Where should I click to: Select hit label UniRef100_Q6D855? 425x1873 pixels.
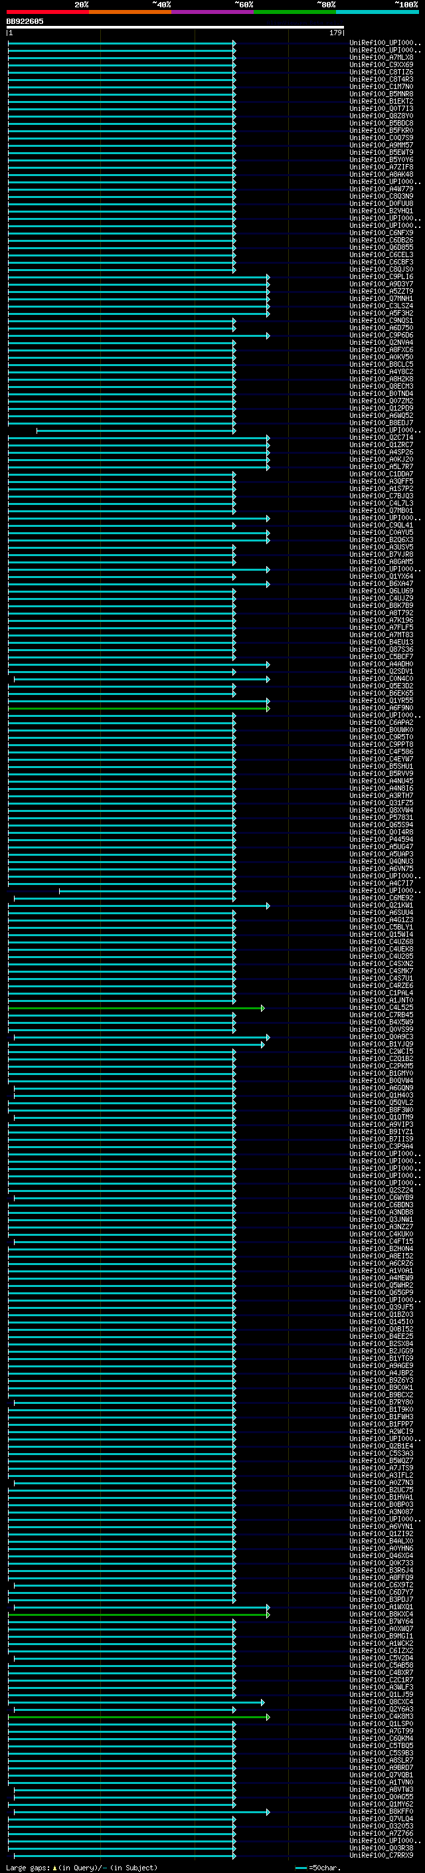pos(381,247)
